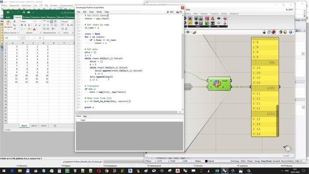Open Grasshopper Mesh component tab
The image size is (309, 174).
click(x=196, y=14)
